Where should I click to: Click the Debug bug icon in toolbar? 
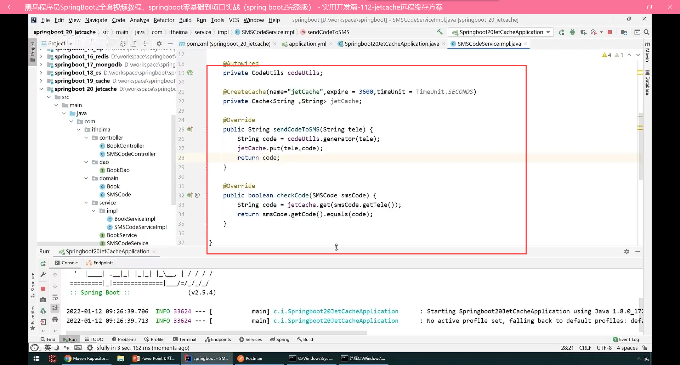click(x=572, y=32)
